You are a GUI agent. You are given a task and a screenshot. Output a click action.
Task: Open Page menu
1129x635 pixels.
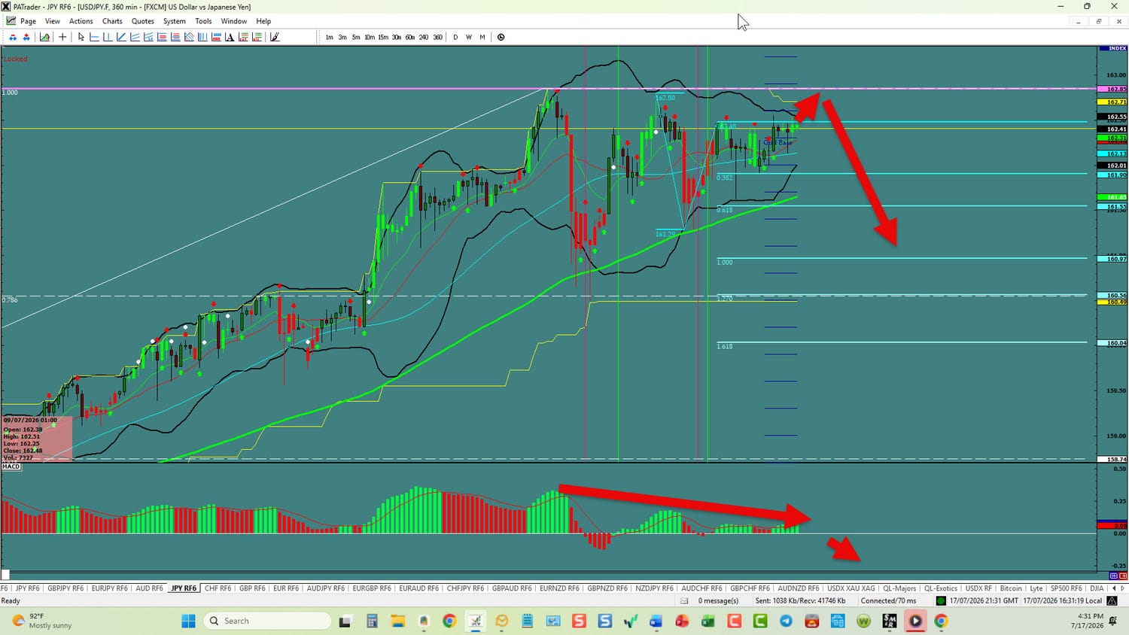click(x=28, y=21)
